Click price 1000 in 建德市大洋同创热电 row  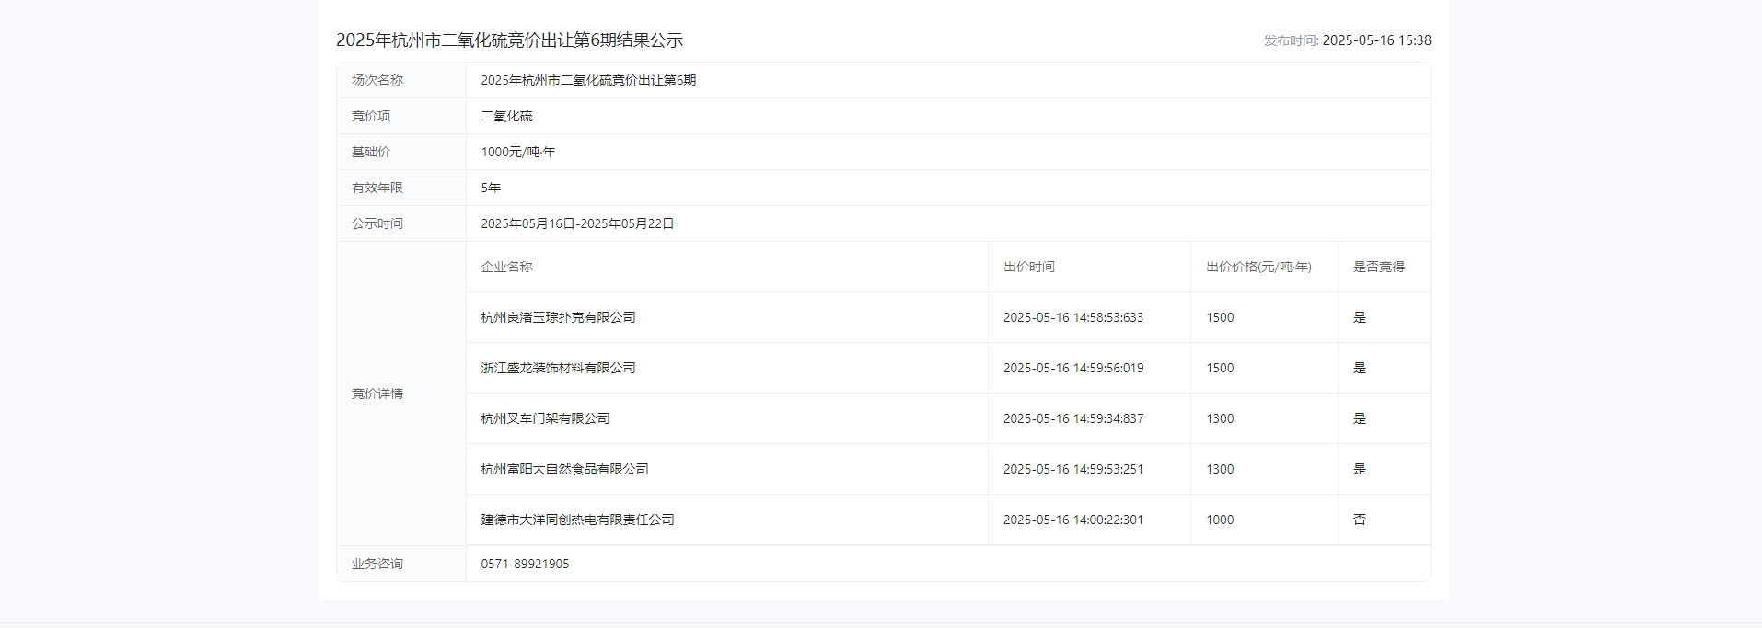(1220, 520)
